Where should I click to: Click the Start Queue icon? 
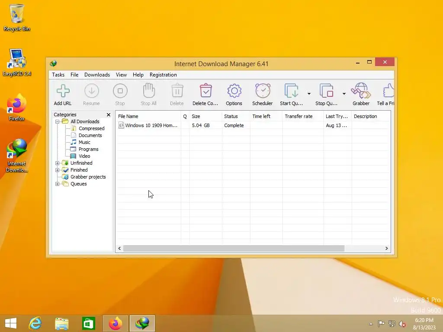click(x=292, y=91)
